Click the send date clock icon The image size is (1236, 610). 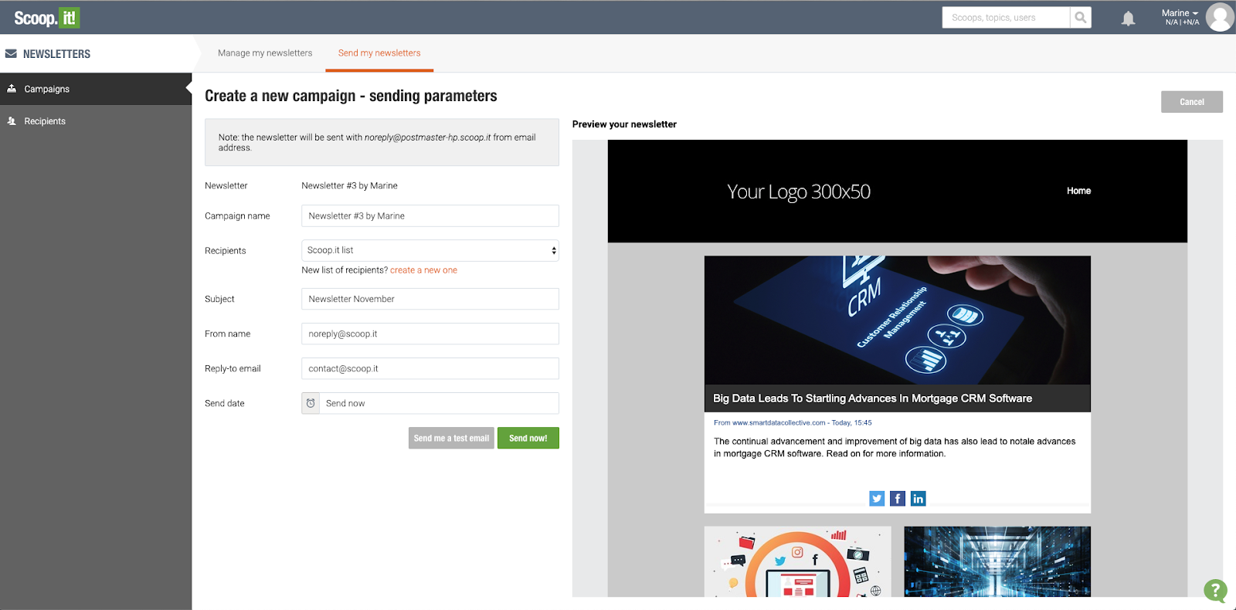coord(311,403)
